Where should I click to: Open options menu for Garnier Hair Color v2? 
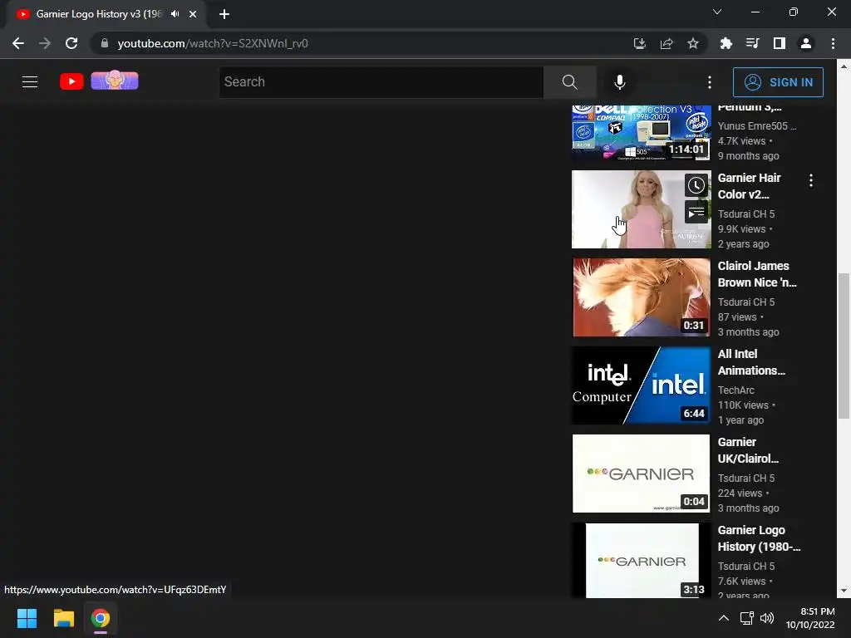tap(811, 180)
